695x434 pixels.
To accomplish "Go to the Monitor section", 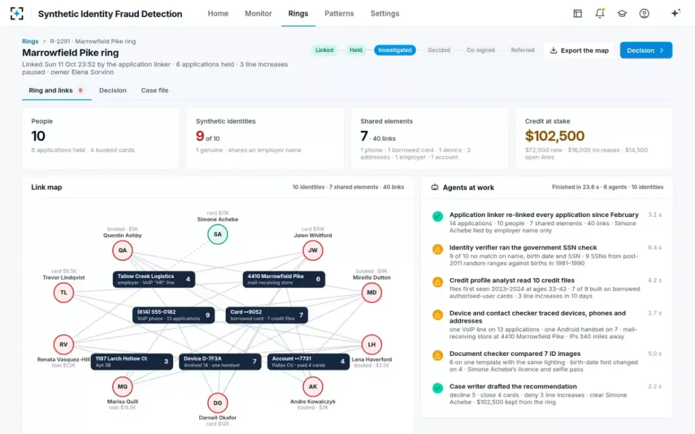I will tap(258, 13).
